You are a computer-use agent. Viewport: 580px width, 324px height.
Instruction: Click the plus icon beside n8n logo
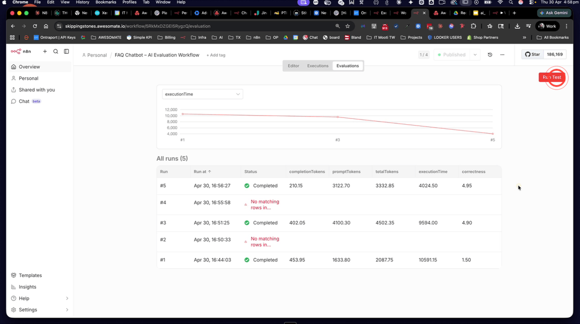point(45,51)
